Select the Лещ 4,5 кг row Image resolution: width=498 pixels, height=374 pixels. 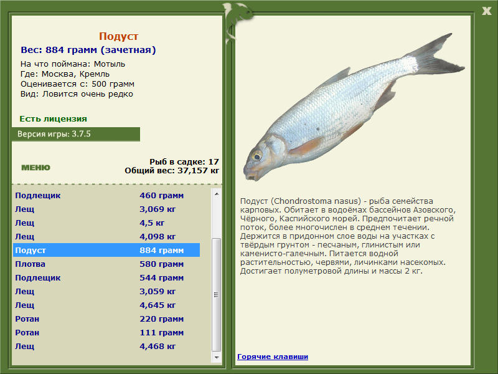(x=106, y=223)
